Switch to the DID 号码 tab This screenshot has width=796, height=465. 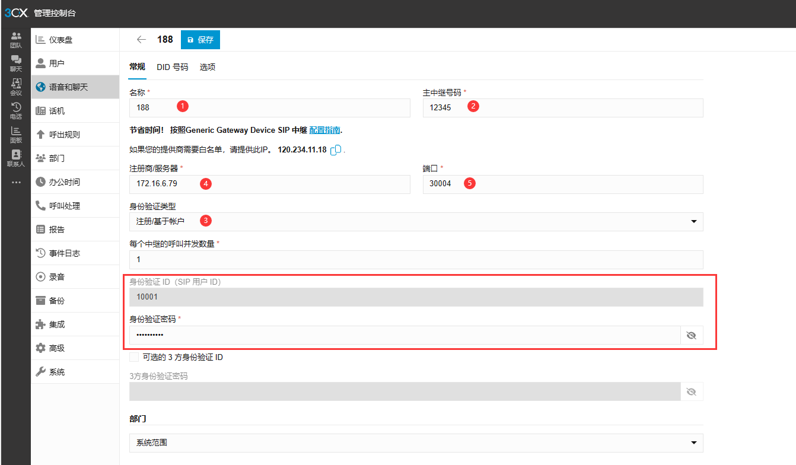(173, 67)
